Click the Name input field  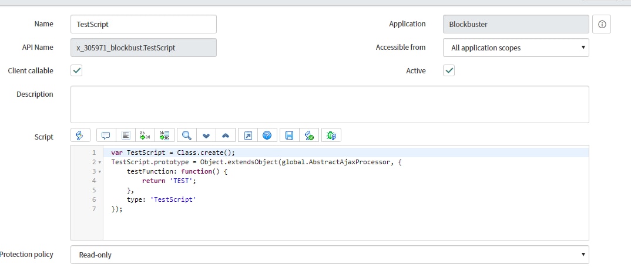pos(144,24)
